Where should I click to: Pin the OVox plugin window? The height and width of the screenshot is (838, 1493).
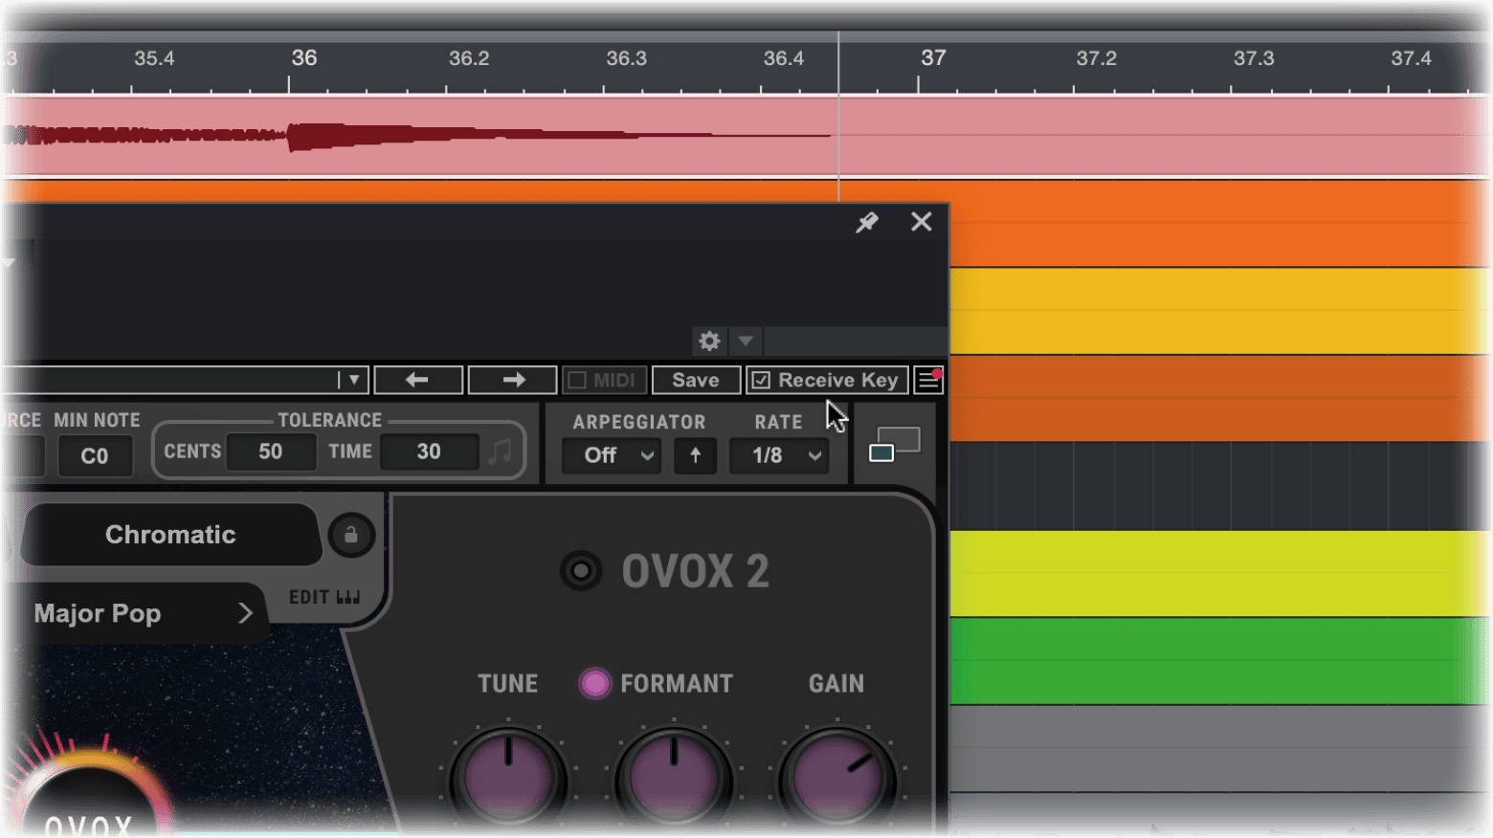pos(867,222)
